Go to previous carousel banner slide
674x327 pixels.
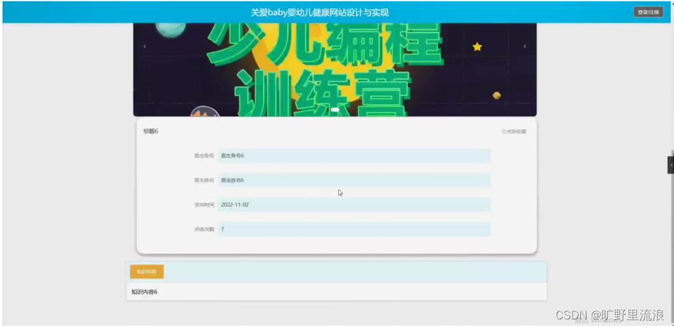point(145,46)
